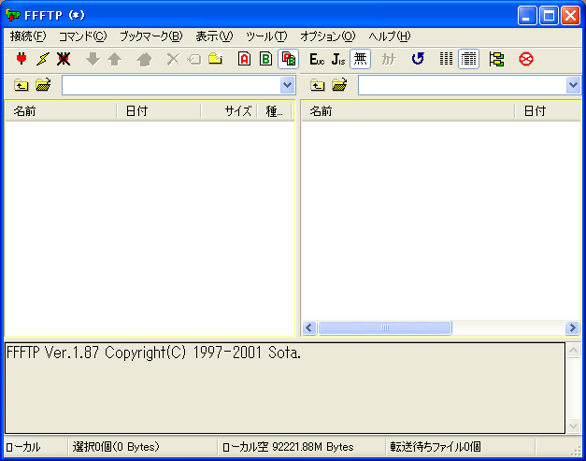Click the Delete X icon
The width and height of the screenshot is (586, 461).
click(173, 59)
